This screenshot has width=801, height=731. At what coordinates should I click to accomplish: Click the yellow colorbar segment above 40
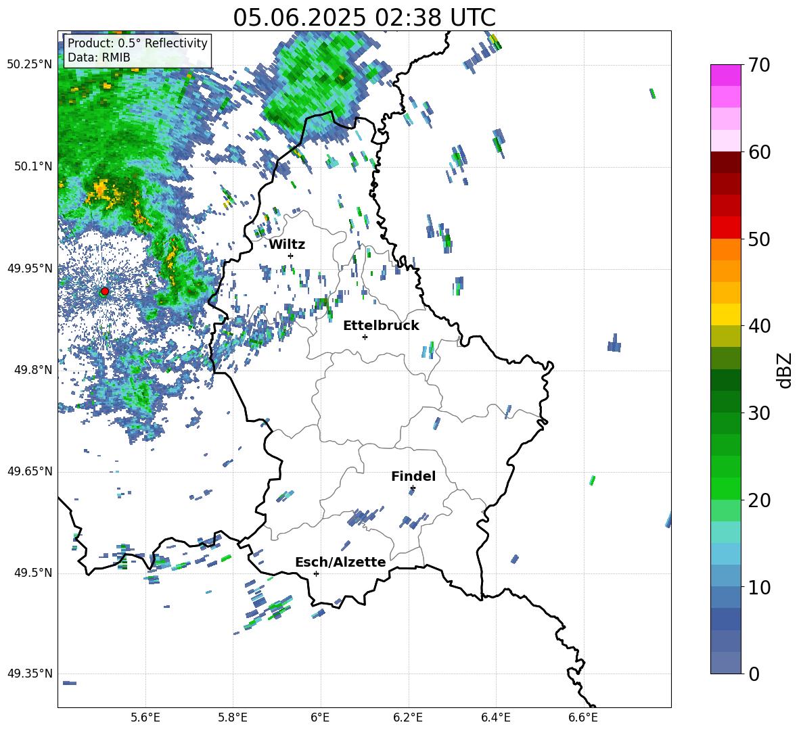tap(726, 314)
